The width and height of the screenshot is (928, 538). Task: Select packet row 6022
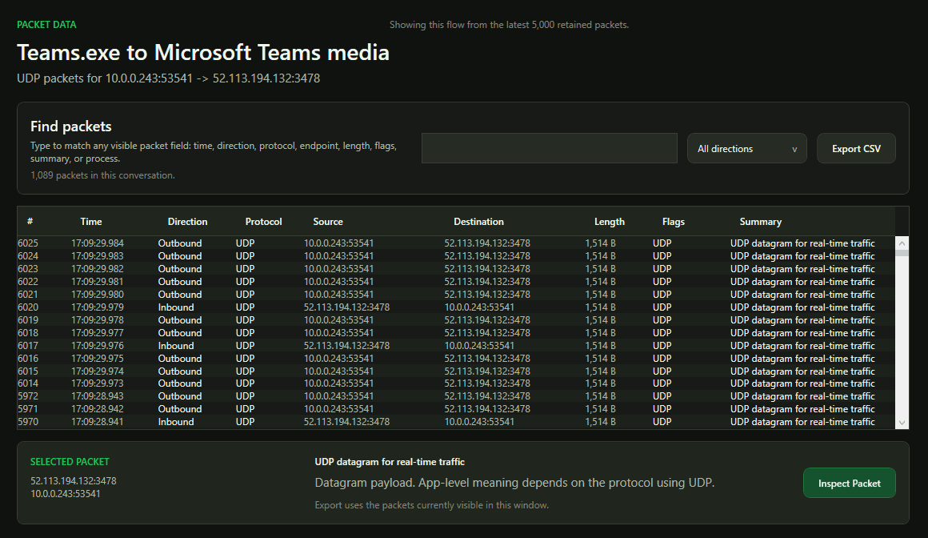[456, 282]
